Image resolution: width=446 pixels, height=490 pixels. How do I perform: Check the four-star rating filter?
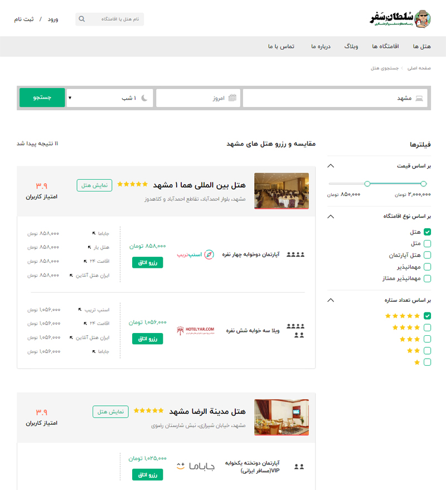tap(426, 327)
